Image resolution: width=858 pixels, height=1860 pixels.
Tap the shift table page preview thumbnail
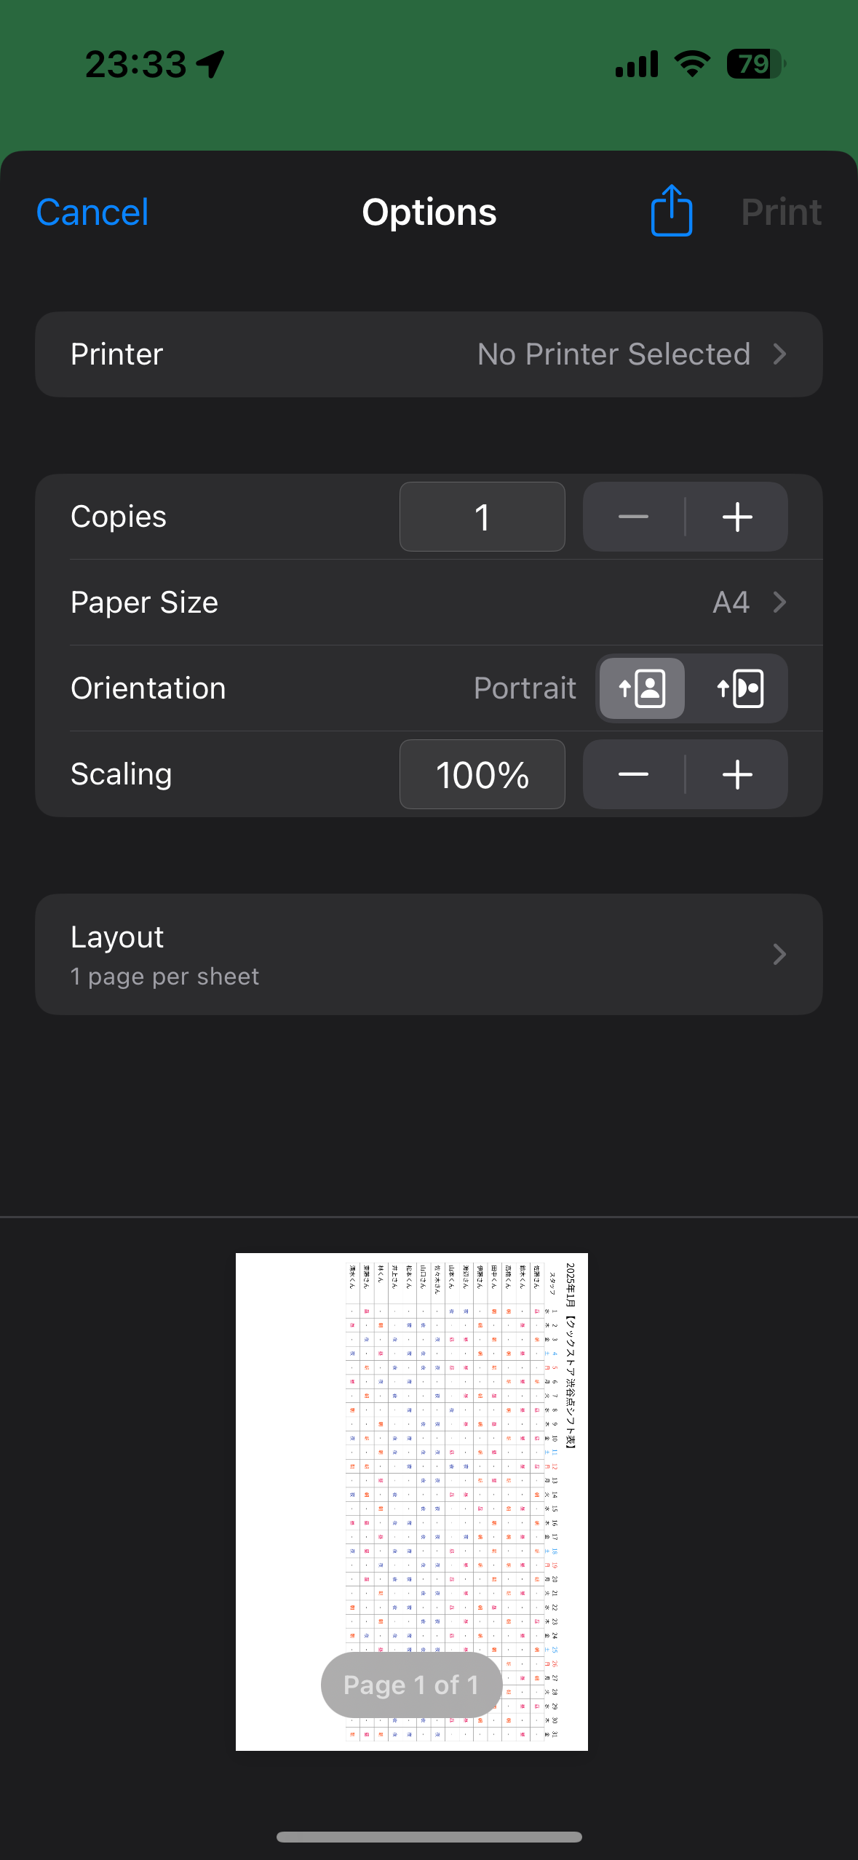(412, 1501)
